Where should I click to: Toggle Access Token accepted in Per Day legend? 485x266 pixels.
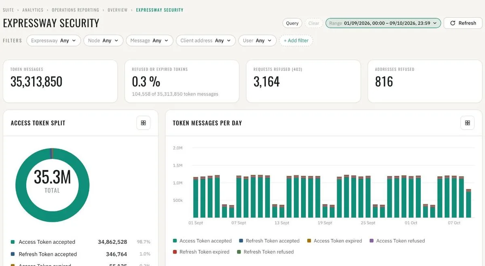coord(202,241)
